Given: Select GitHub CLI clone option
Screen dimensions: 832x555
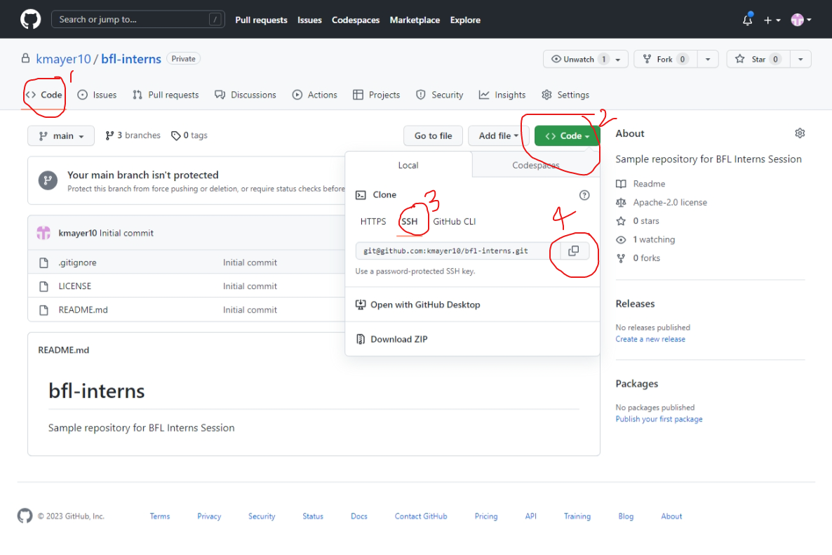Looking at the screenshot, I should (456, 220).
